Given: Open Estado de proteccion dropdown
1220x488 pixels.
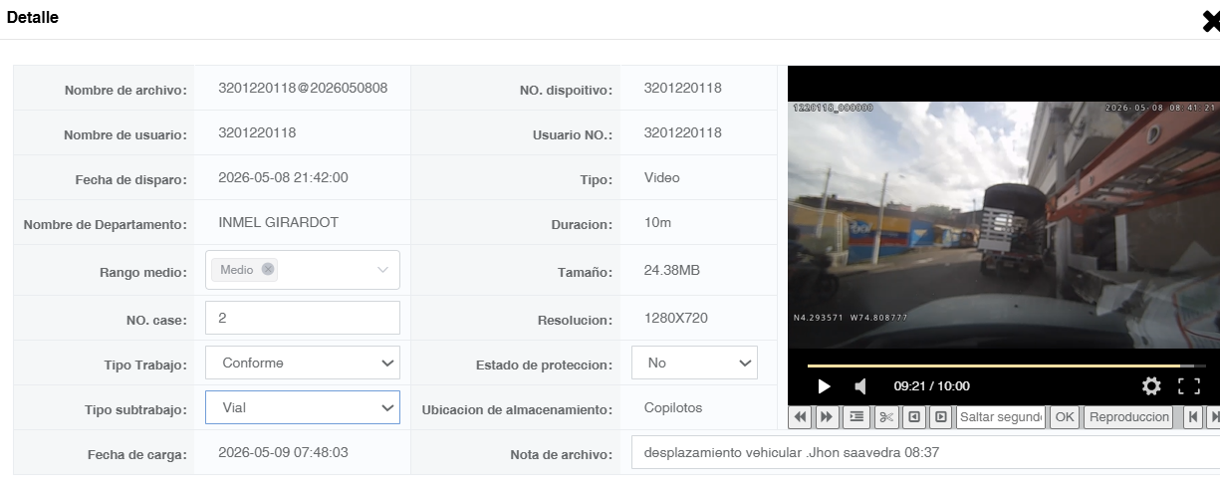Looking at the screenshot, I should pyautogui.click(x=694, y=363).
